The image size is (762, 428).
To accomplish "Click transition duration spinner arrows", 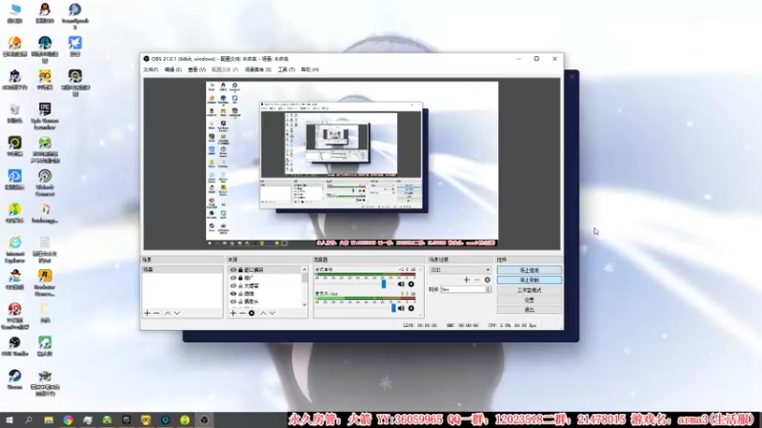I will click(488, 289).
